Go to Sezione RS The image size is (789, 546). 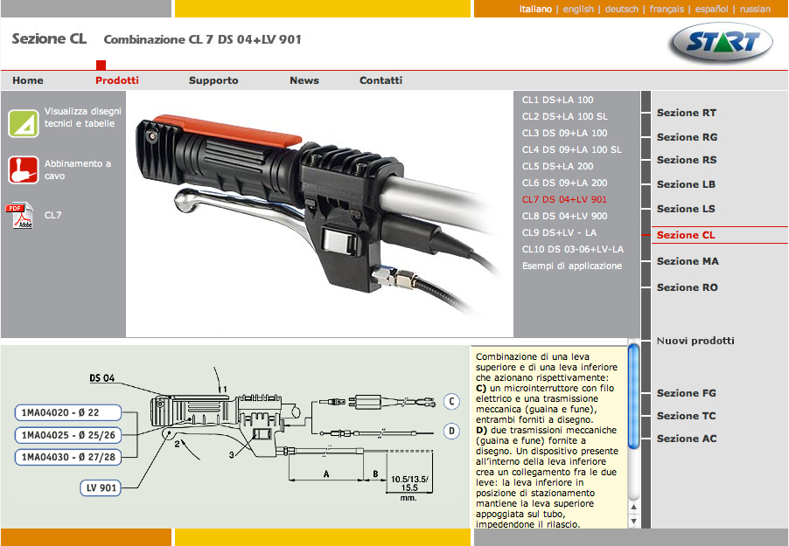click(687, 160)
